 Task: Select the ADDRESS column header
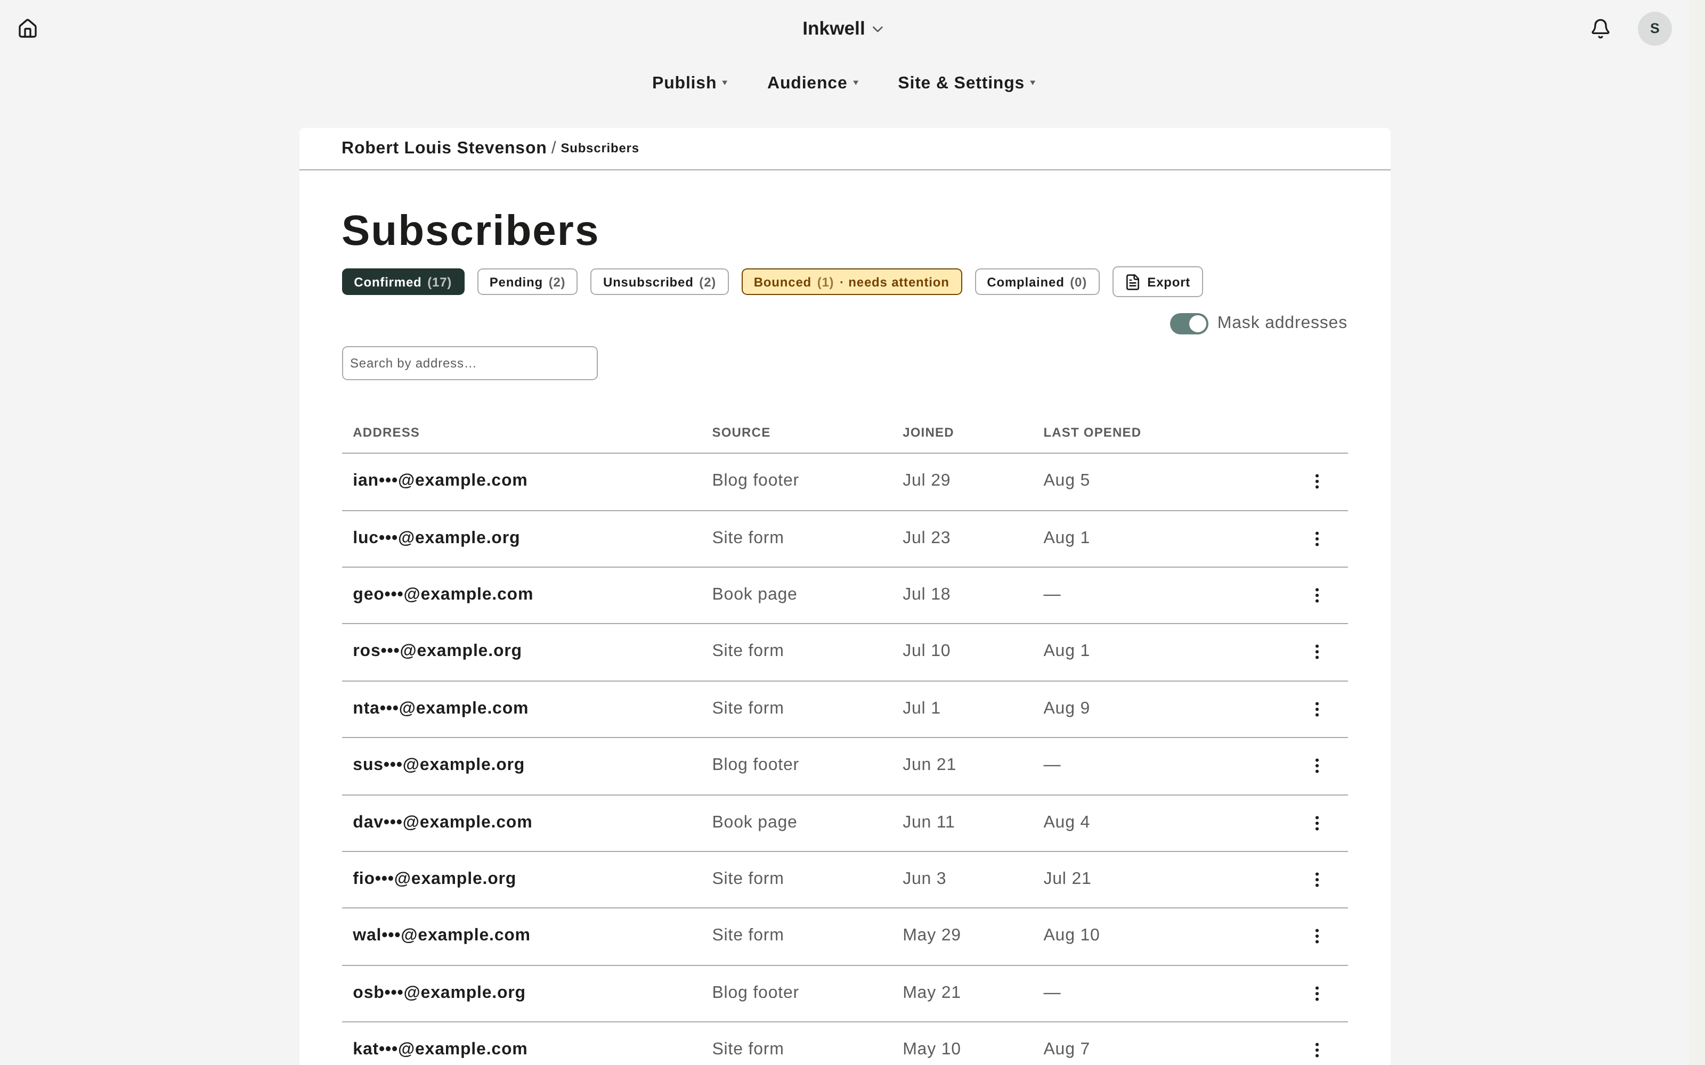pyautogui.click(x=386, y=432)
